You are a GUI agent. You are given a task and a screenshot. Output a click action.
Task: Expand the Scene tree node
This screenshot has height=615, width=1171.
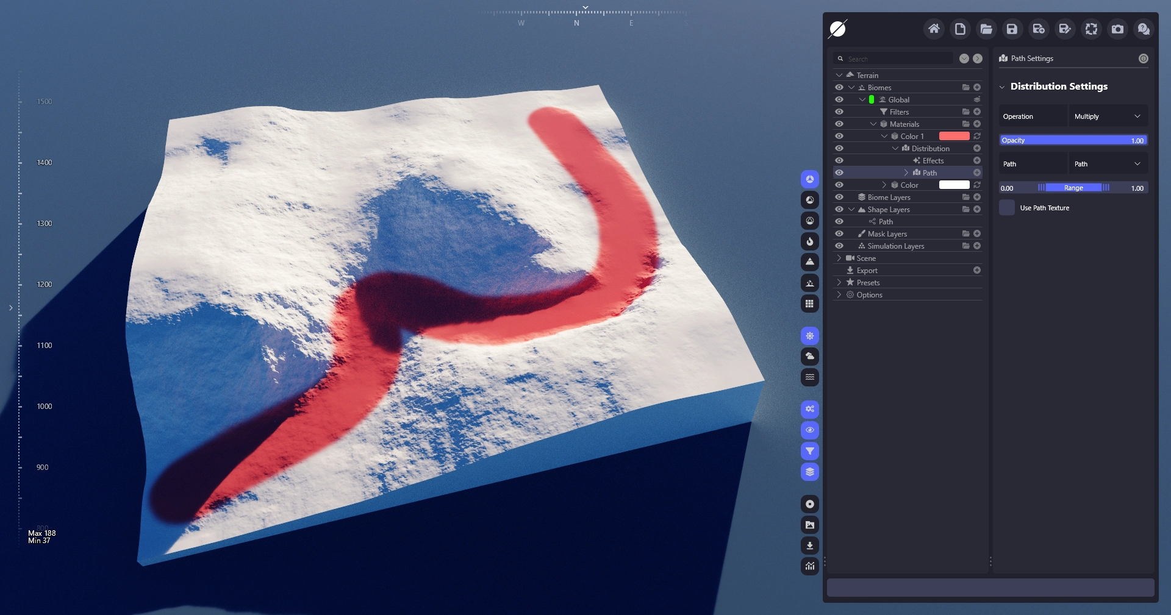tap(839, 258)
